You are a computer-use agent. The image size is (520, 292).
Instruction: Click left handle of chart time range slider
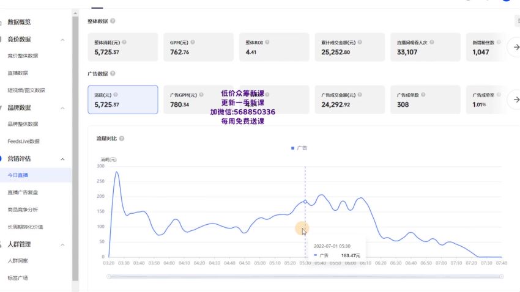(x=108, y=277)
